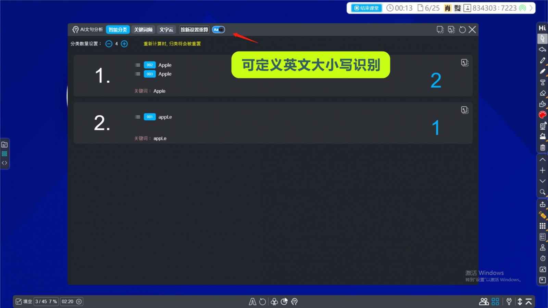Open the 文字云 tab

[166, 30]
